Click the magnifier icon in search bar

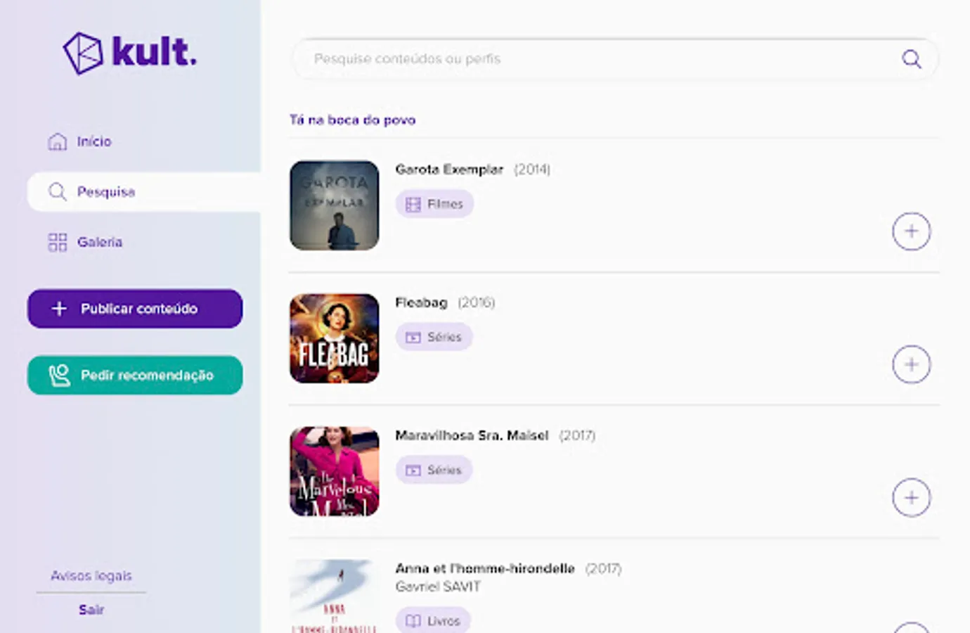(x=911, y=59)
